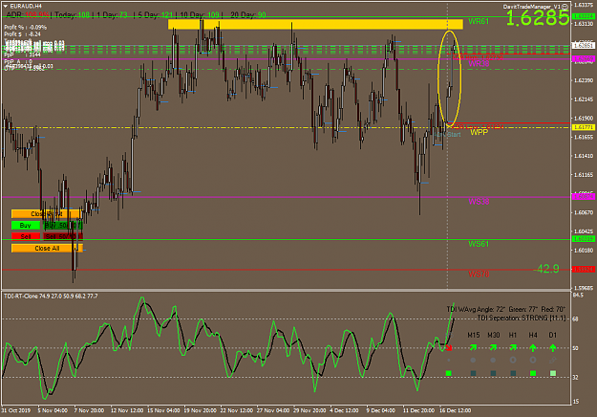
Task: Click the Profit $ -8.24 line
Action: (x=22, y=34)
